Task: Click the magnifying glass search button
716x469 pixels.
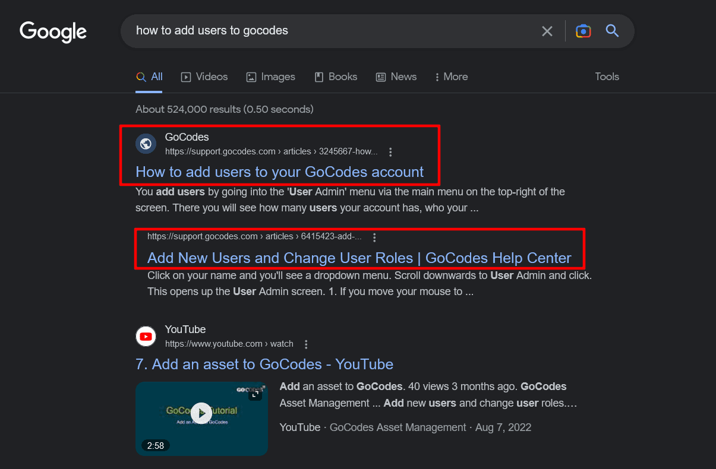Action: tap(612, 31)
